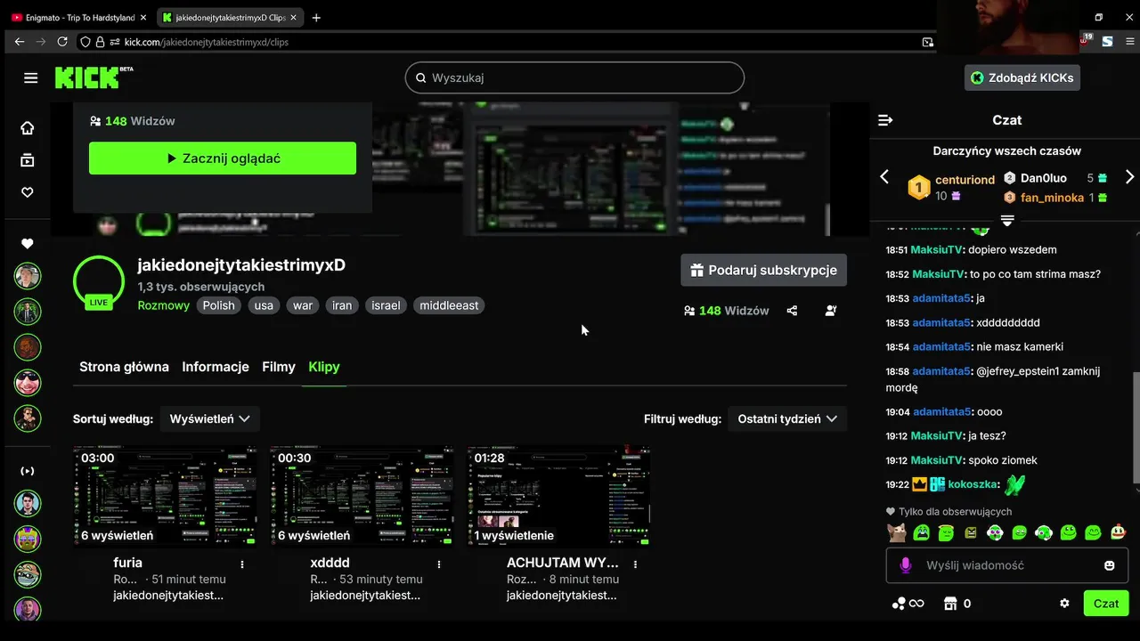Viewport: 1140px width, 641px height.
Task: Click Podaruj subskrypcje button
Action: pyautogui.click(x=763, y=270)
